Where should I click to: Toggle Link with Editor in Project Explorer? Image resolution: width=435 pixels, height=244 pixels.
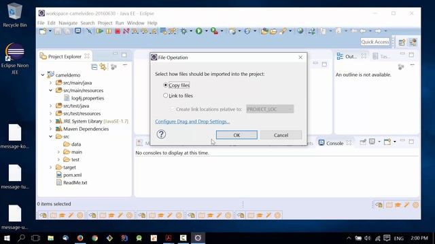click(x=103, y=66)
